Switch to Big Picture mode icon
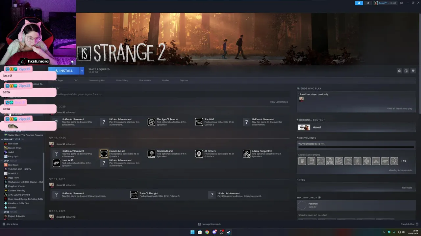The height and width of the screenshot is (236, 421). (402, 3)
